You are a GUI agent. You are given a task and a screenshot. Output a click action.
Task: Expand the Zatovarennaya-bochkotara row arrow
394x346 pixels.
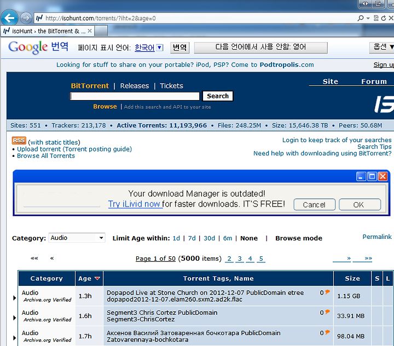click(15, 338)
